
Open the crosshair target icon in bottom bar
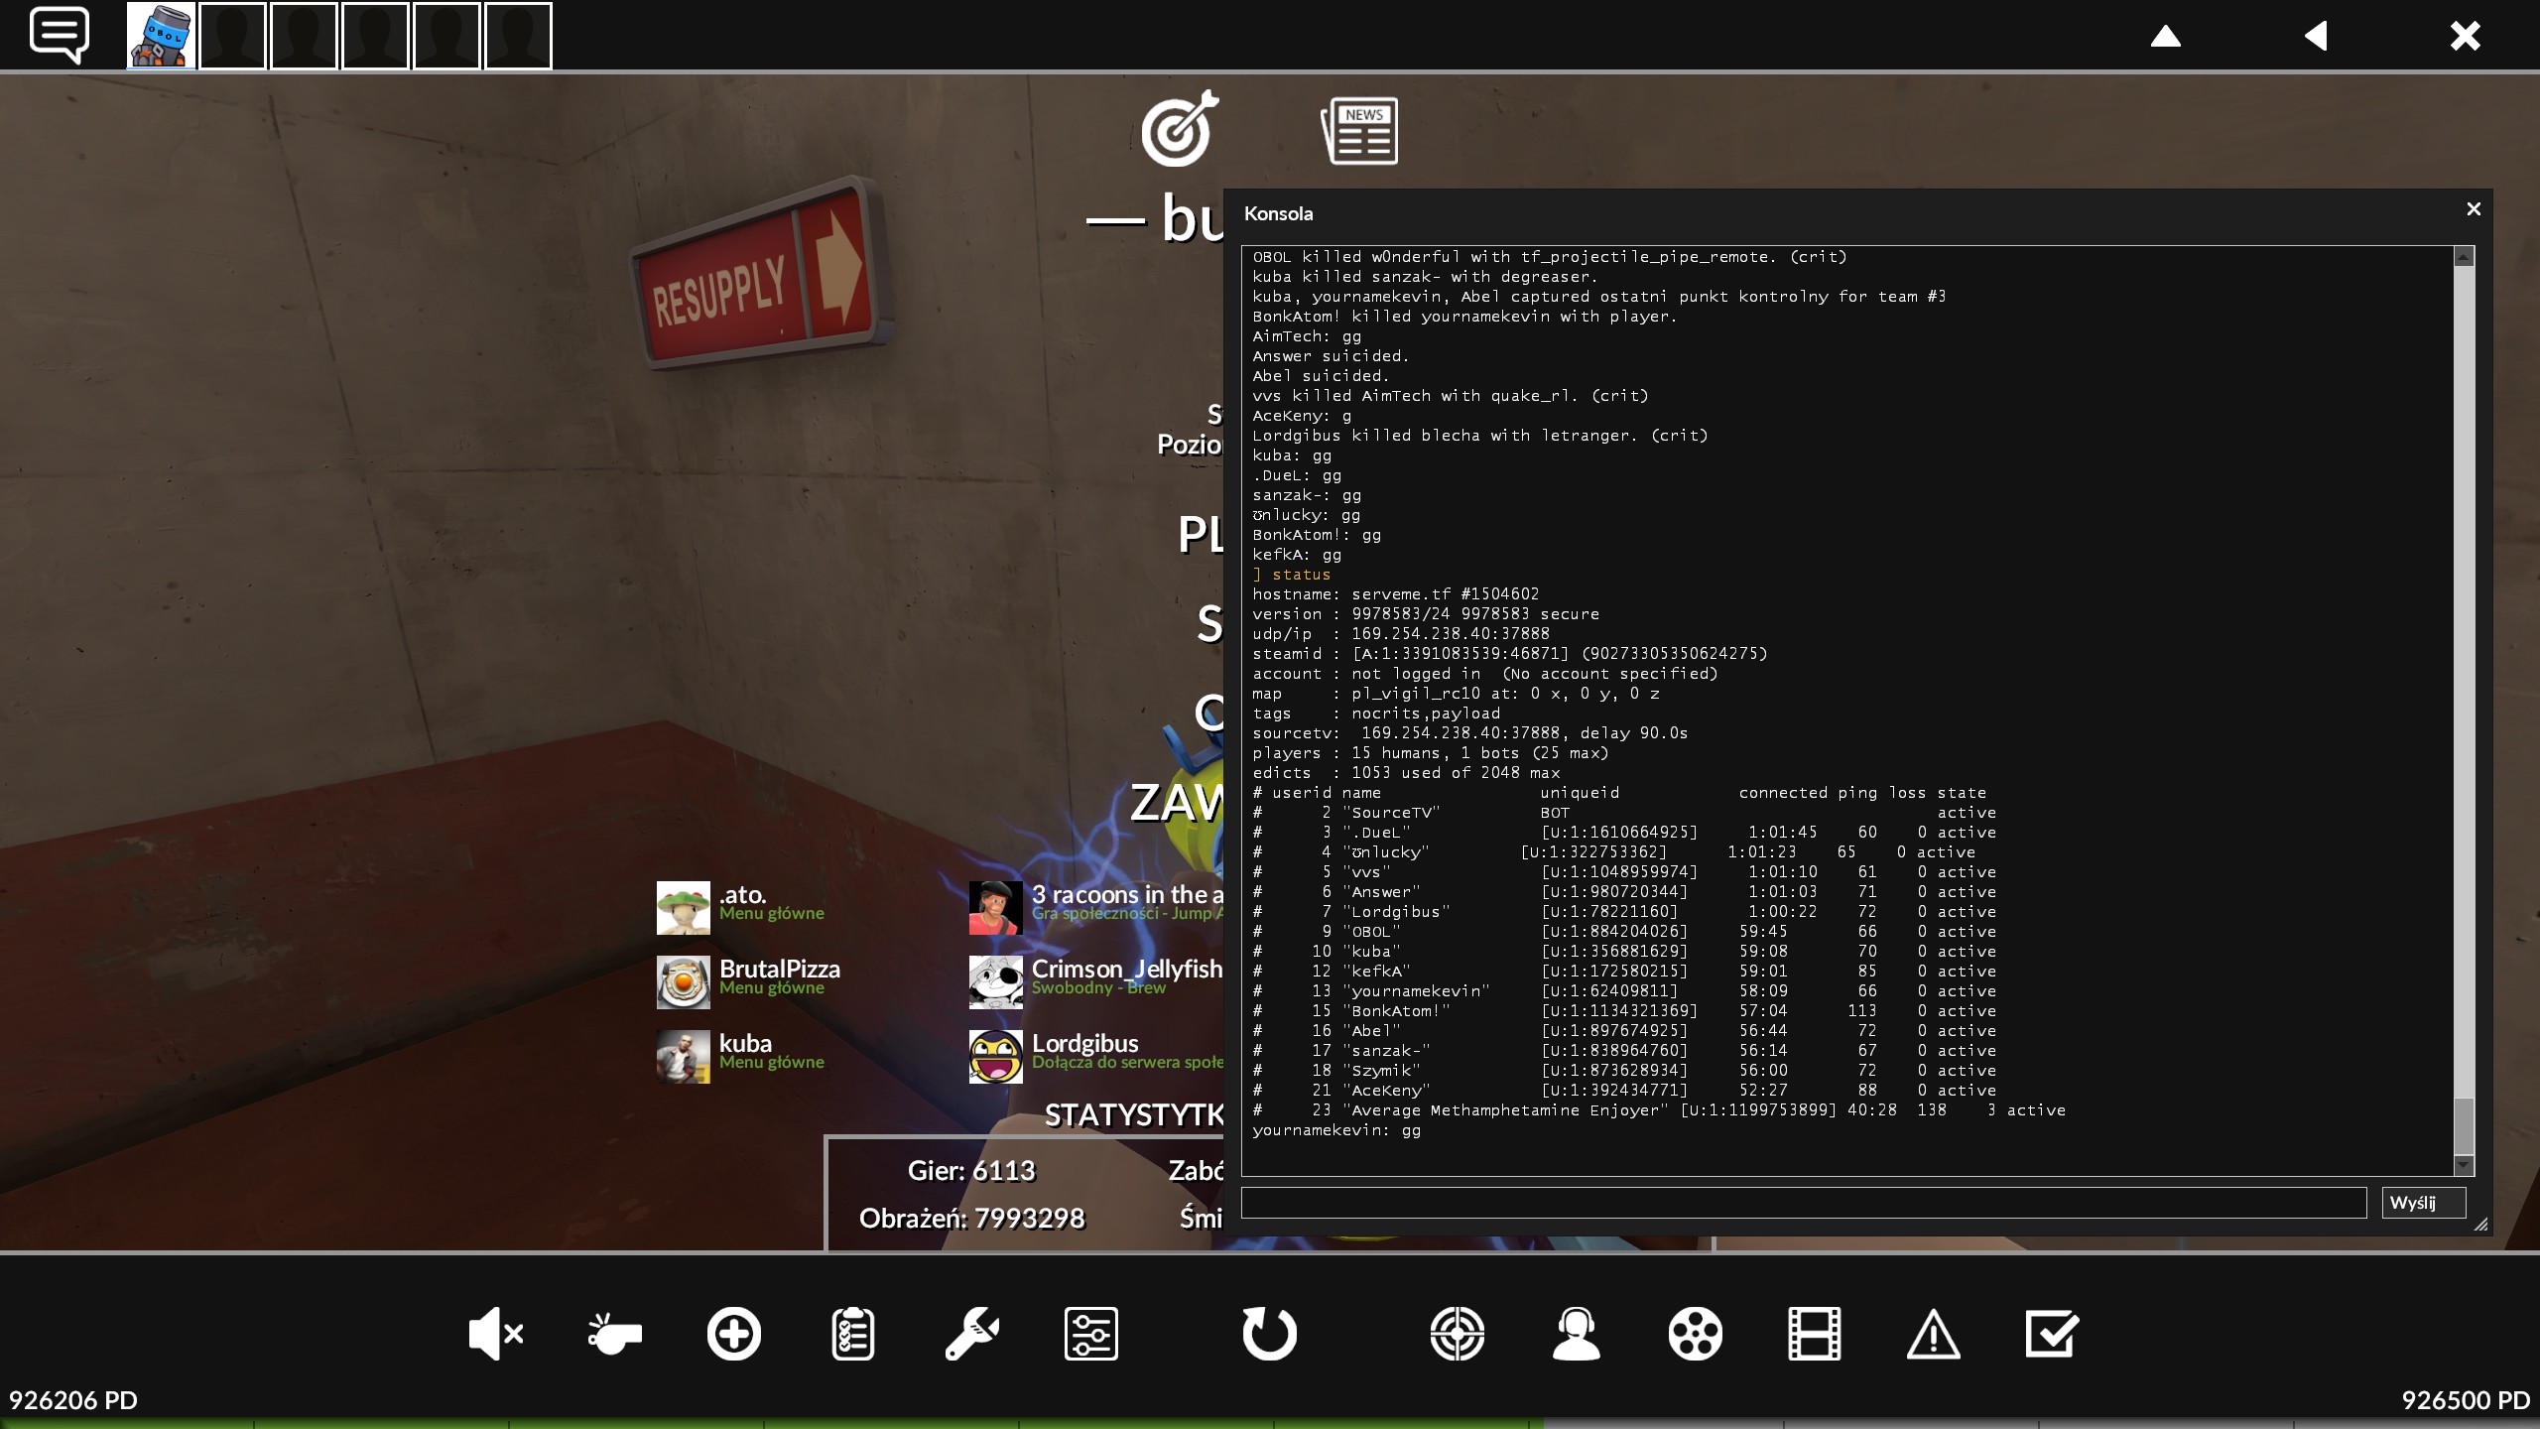(x=1458, y=1333)
